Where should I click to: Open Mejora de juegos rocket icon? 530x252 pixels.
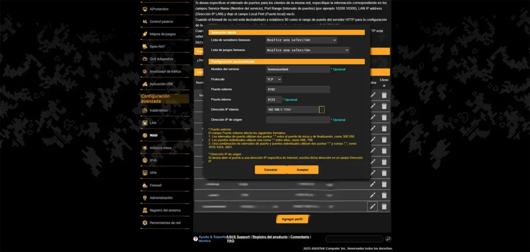point(145,34)
